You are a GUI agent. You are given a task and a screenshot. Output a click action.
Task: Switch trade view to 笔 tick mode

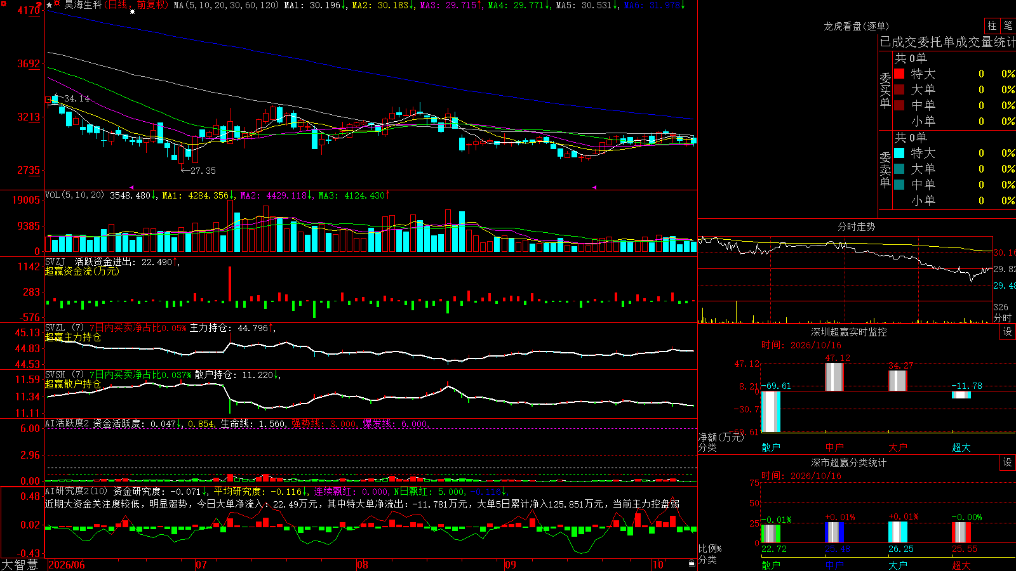coord(1008,26)
